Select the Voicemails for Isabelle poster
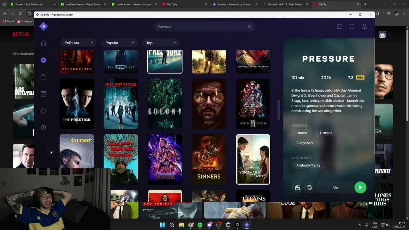Viewport: 409px width, 230px height. point(253,159)
